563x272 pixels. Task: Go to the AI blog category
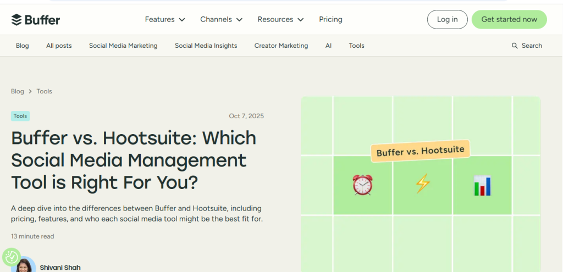[x=328, y=46]
